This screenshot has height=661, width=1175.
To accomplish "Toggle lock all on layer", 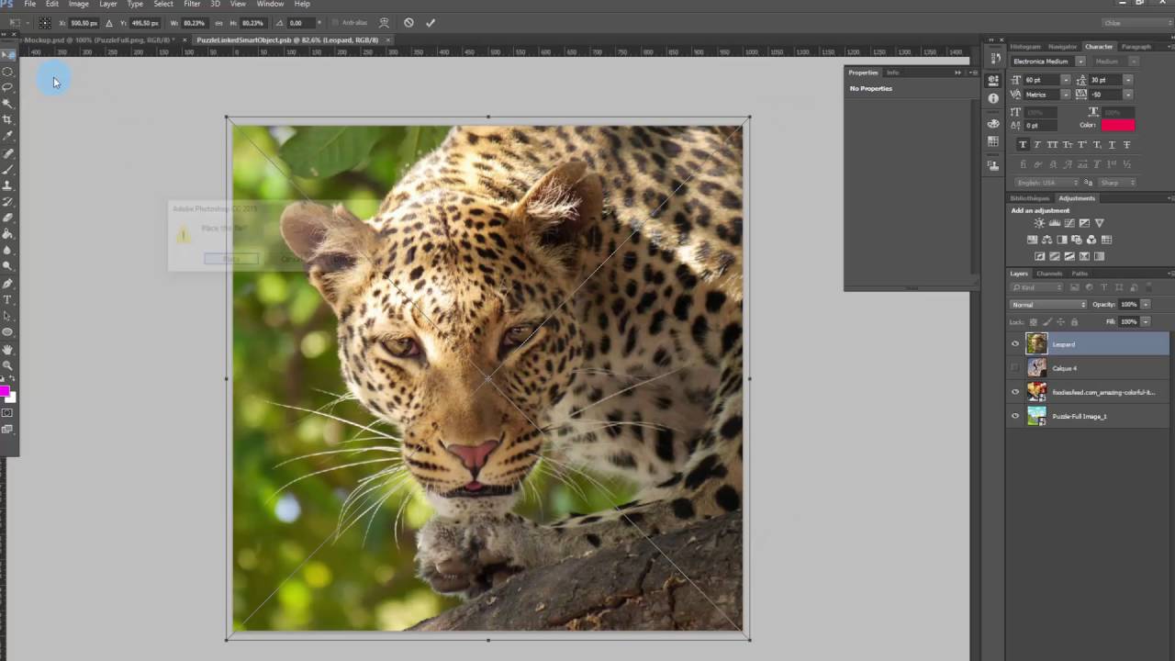I will (x=1074, y=321).
